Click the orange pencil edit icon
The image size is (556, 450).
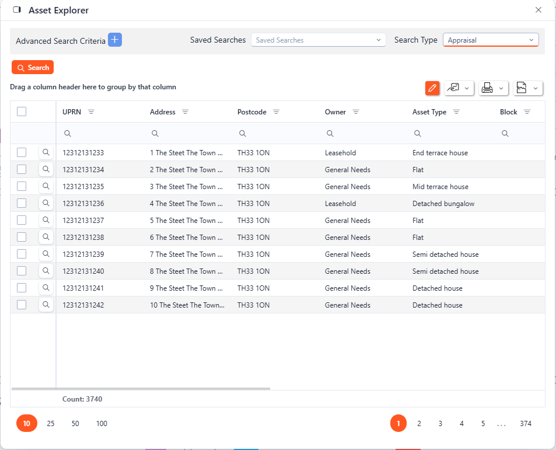click(x=432, y=88)
